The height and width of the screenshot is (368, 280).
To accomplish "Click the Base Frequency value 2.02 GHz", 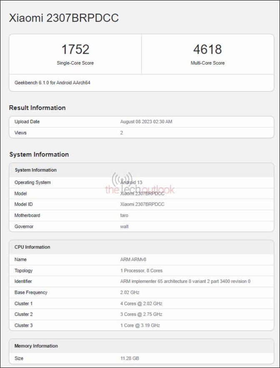I will pos(130,292).
